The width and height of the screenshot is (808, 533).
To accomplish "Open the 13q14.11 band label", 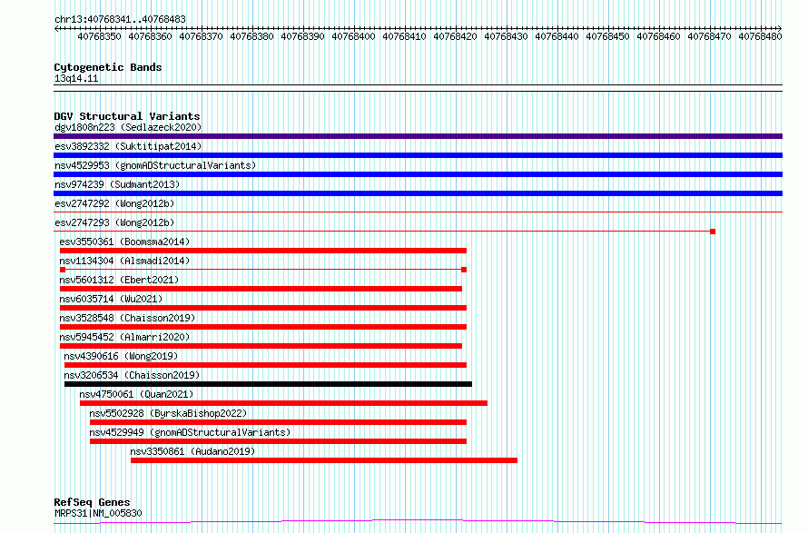I will (76, 78).
